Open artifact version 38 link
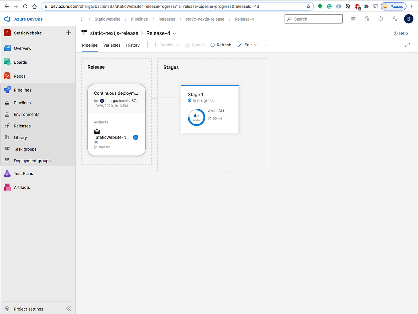Viewport: 418px width, 314px height. tap(96, 142)
